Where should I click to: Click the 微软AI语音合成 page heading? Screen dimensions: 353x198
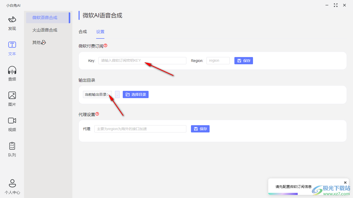(x=102, y=15)
